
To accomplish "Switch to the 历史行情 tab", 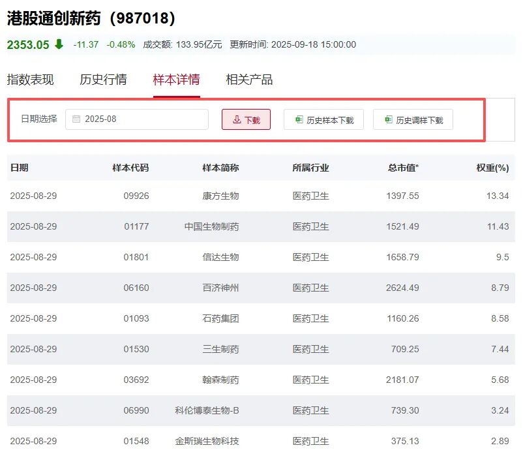I will pyautogui.click(x=103, y=80).
